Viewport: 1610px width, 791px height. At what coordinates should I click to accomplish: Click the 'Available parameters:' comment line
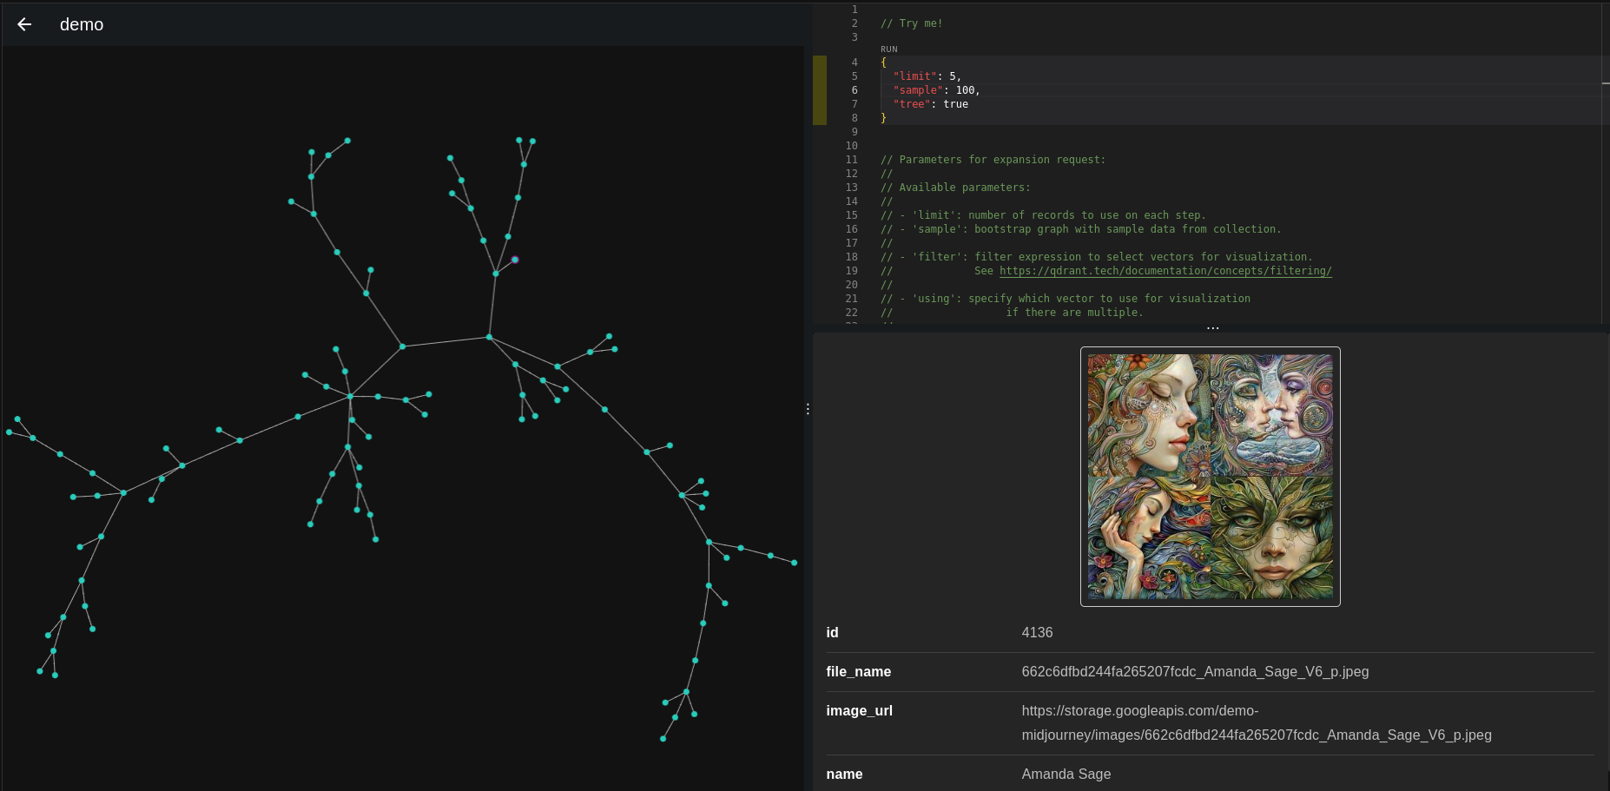tap(955, 188)
